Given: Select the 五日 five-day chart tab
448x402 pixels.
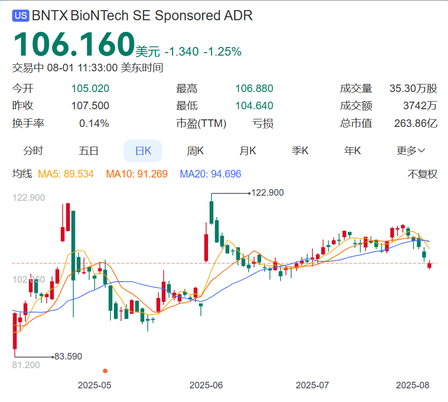Looking at the screenshot, I should point(89,151).
